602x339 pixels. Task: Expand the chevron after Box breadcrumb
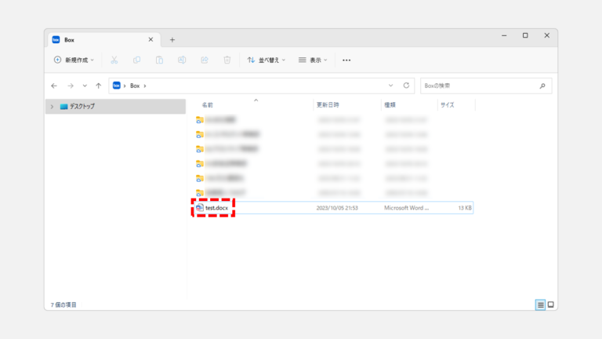[x=145, y=86]
